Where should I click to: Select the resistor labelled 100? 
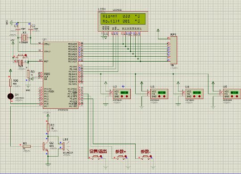[x=10, y=83]
